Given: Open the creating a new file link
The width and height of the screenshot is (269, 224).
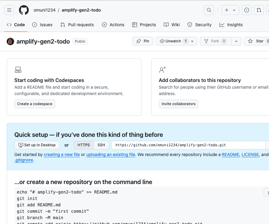Looking at the screenshot, I should (x=62, y=155).
